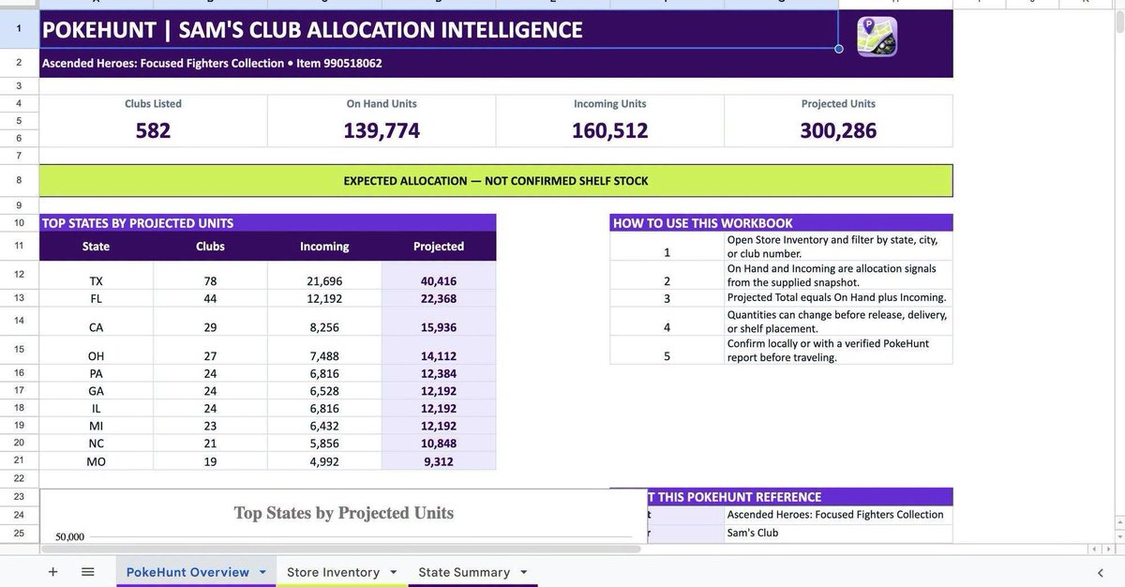Click the Expected Allocation banner cell
The height and width of the screenshot is (587, 1125).
pos(496,180)
